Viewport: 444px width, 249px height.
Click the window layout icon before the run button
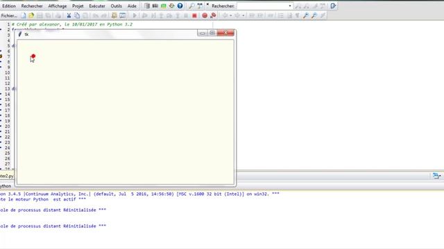coord(122,15)
